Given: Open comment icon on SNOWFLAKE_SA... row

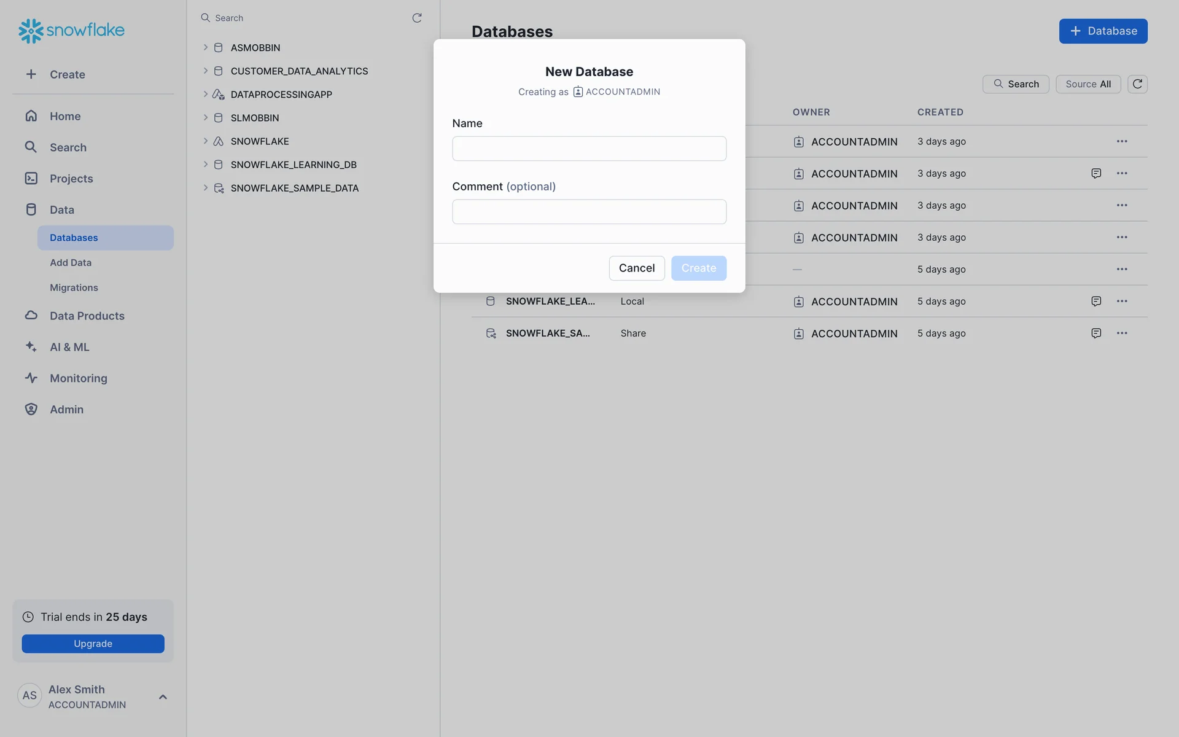Looking at the screenshot, I should [1096, 333].
